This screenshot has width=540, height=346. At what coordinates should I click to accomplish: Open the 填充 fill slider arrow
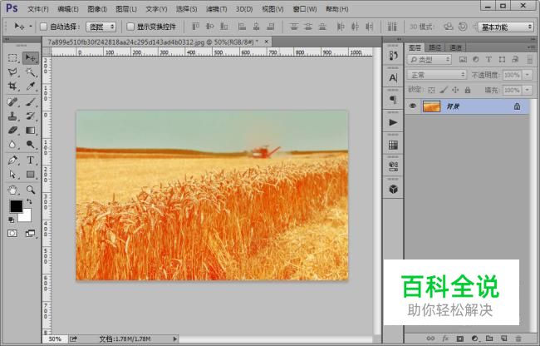point(528,91)
